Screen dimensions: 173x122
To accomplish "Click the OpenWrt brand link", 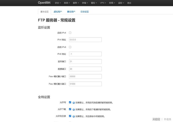I will click(44, 3).
